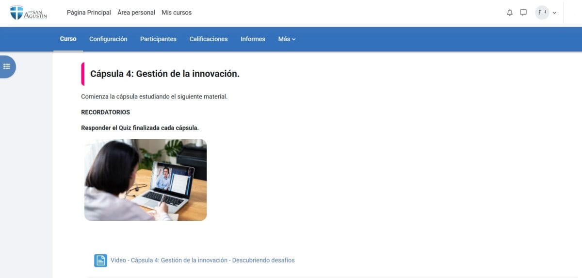Viewport: 582px width, 278px height.
Task: Click the San Agustín logo
Action: [29, 13]
